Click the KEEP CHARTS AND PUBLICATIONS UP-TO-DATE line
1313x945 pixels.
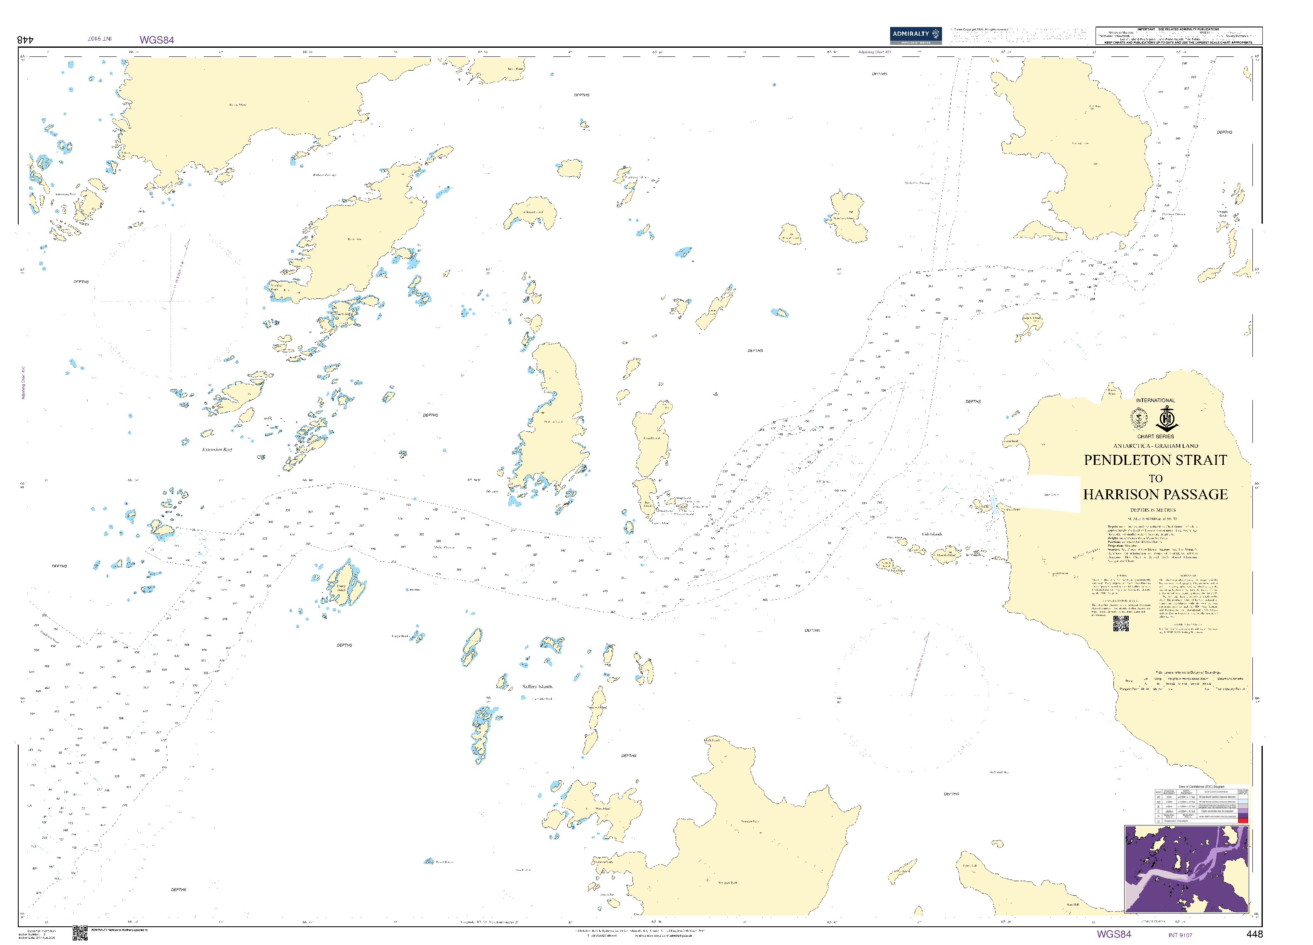1179,42
